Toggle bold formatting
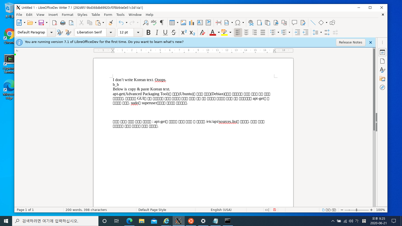This screenshot has width=402, height=226. tap(148, 32)
